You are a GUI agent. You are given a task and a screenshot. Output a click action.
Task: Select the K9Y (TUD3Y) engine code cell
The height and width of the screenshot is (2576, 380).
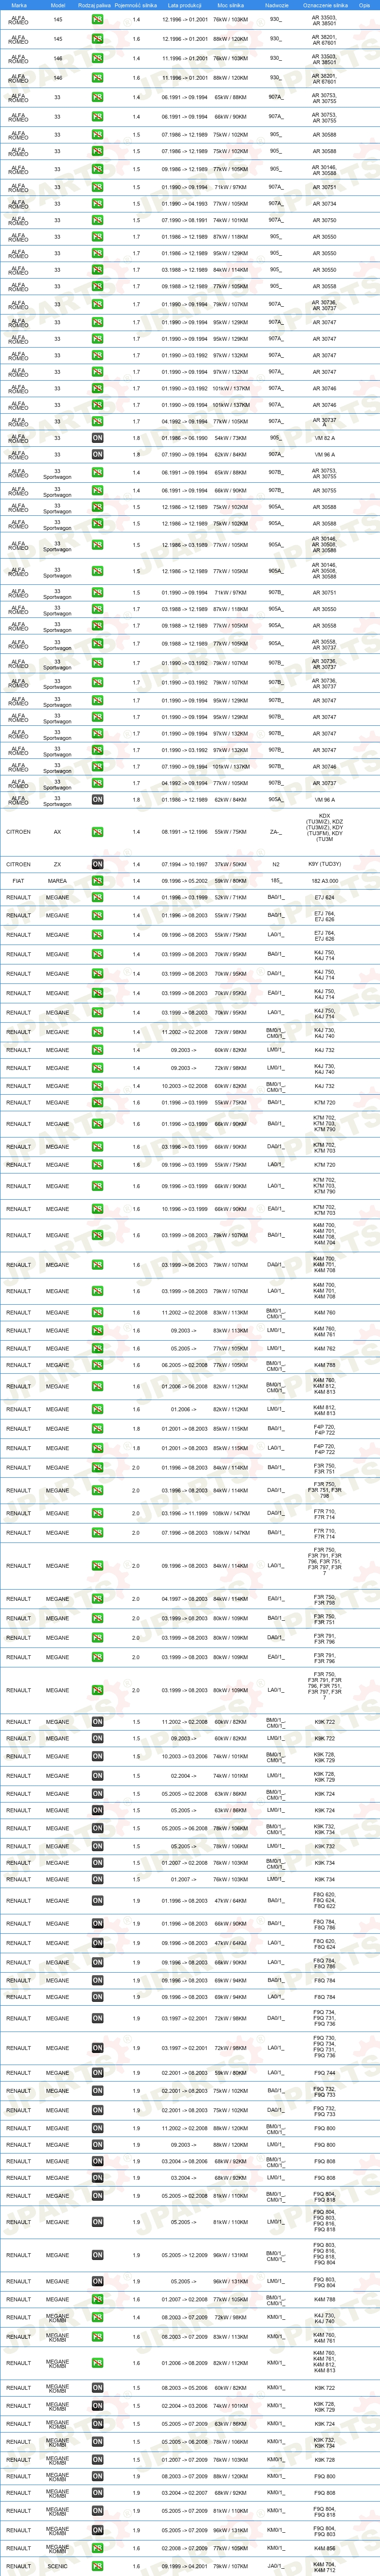(324, 864)
